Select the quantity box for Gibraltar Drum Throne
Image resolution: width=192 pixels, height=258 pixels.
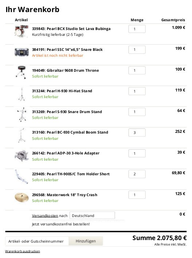tap(137, 70)
